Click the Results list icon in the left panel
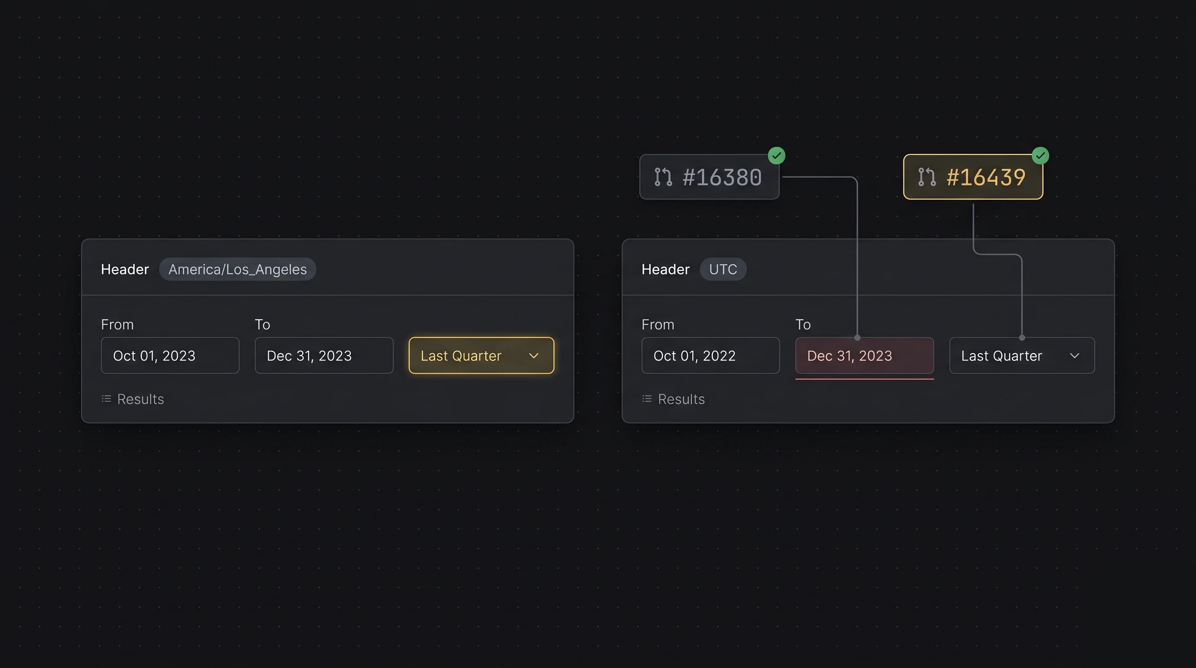Viewport: 1196px width, 668px height. (x=106, y=398)
